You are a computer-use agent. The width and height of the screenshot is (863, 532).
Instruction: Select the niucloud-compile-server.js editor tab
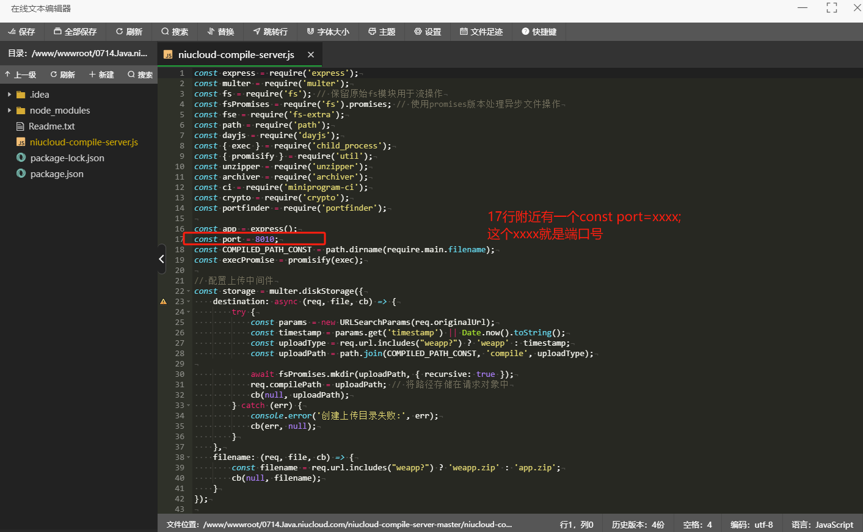coord(236,55)
